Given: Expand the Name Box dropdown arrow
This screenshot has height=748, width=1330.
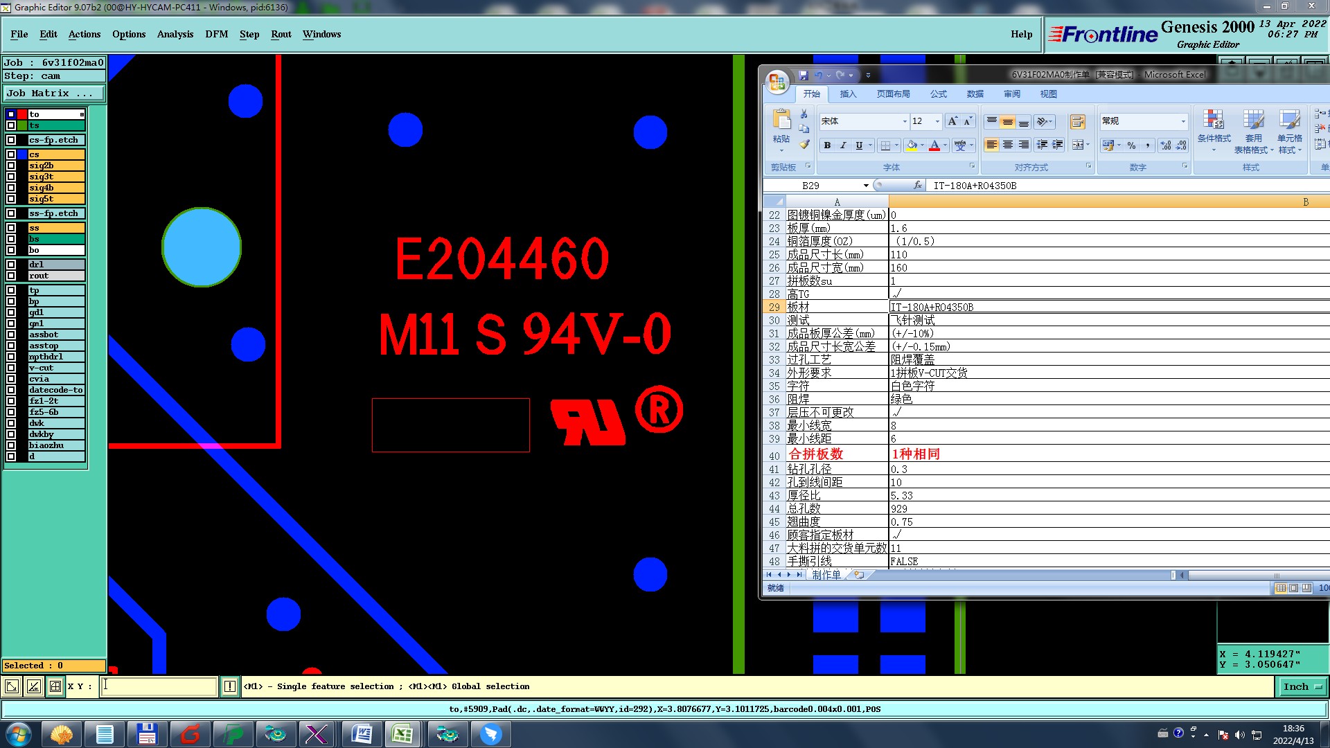Looking at the screenshot, I should [x=866, y=186].
